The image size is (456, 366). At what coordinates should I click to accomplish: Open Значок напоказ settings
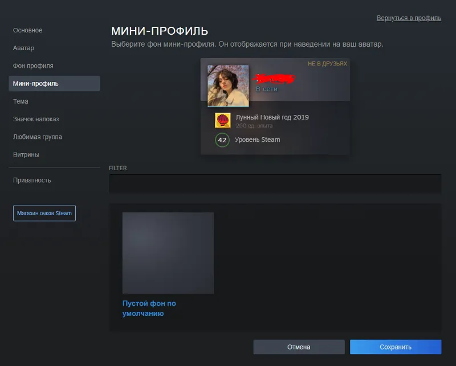(36, 119)
